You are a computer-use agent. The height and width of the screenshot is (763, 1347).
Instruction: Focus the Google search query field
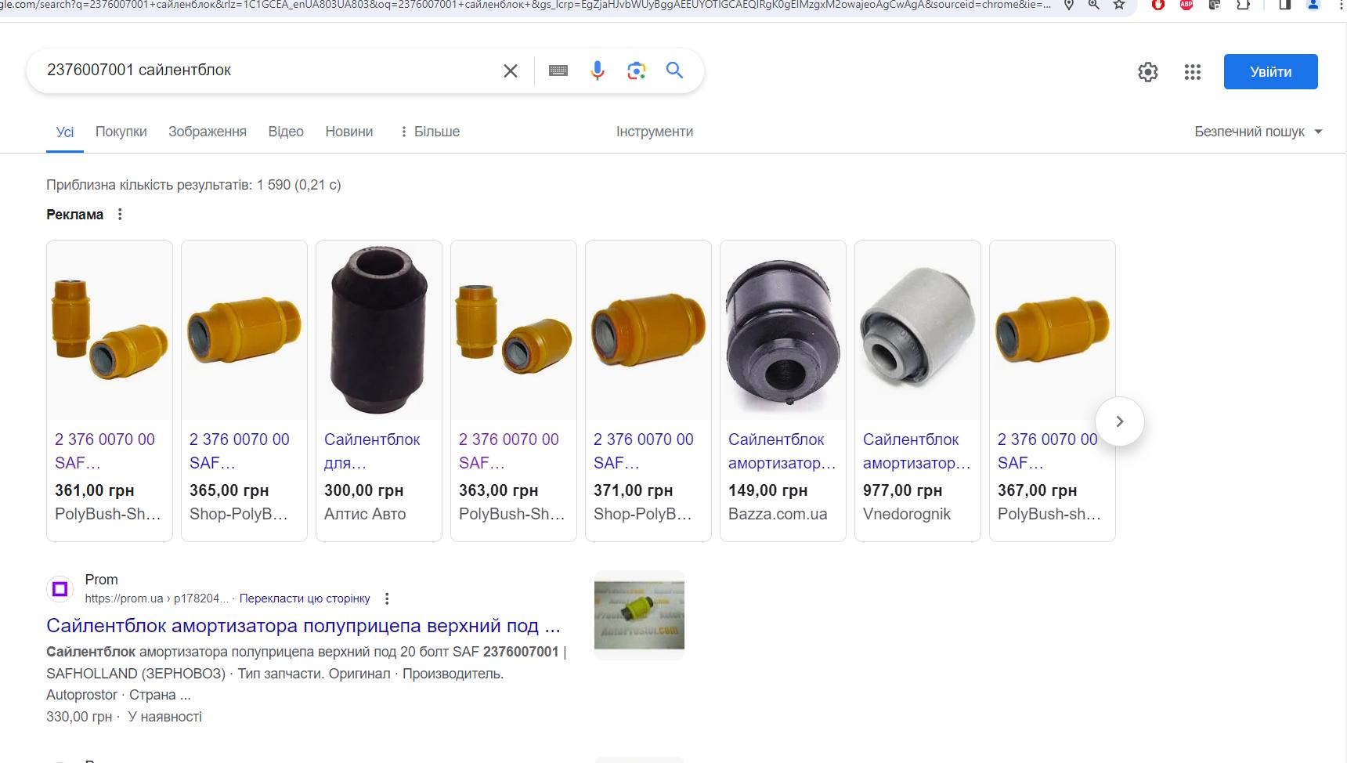266,71
